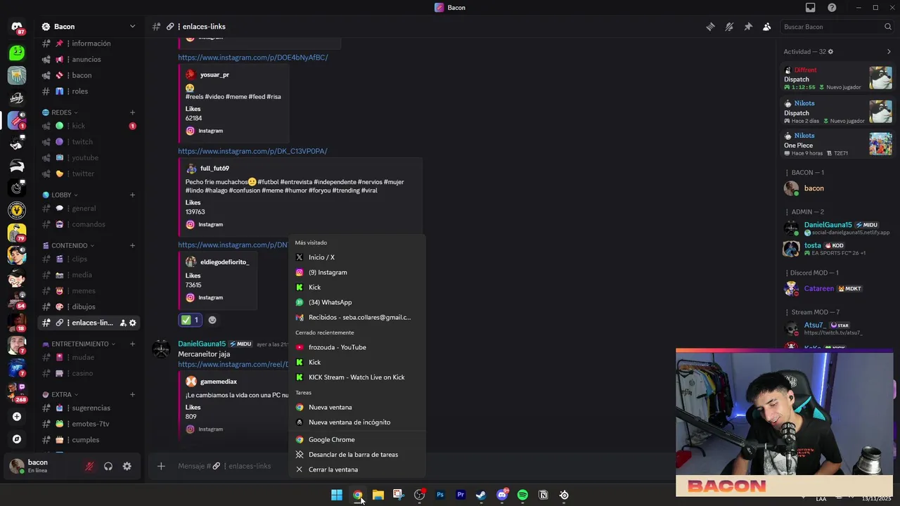The height and width of the screenshot is (506, 900).
Task: Open the instagram.com/p/DOE4bNyAfBC link
Action: [253, 58]
